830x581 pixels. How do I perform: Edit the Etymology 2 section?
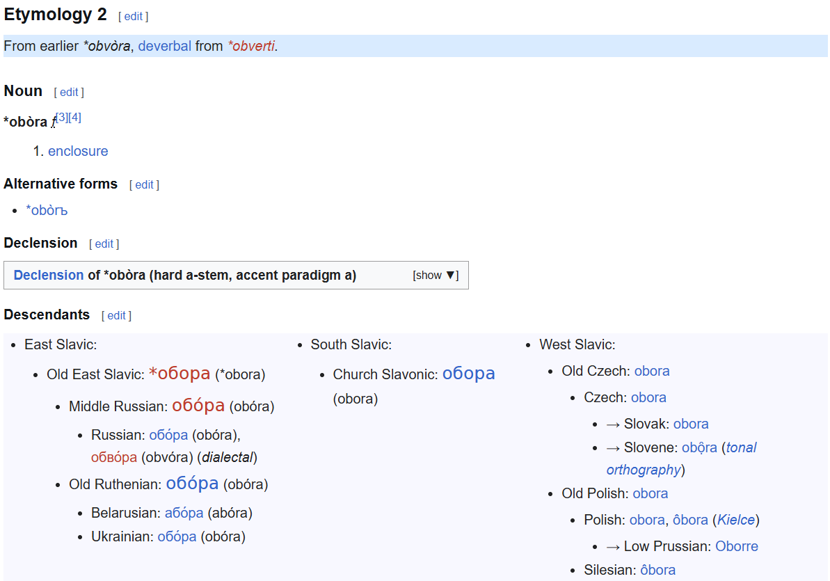(x=134, y=17)
